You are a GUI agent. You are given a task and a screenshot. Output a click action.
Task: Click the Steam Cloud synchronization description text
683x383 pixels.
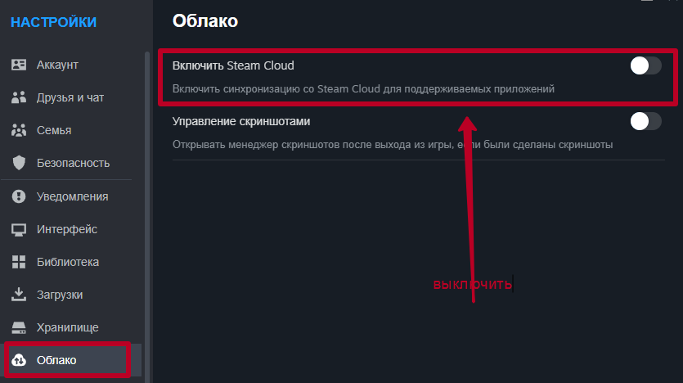pyautogui.click(x=364, y=88)
